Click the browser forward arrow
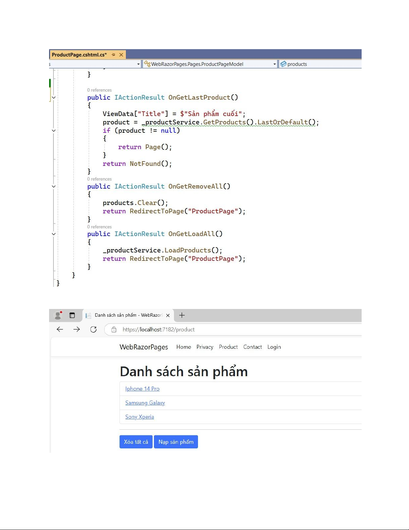The height and width of the screenshot is (530, 409). (x=77, y=329)
